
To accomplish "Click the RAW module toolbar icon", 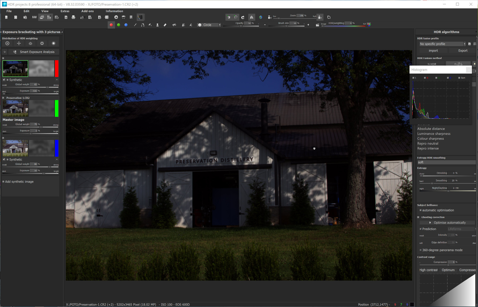I will [35, 17].
